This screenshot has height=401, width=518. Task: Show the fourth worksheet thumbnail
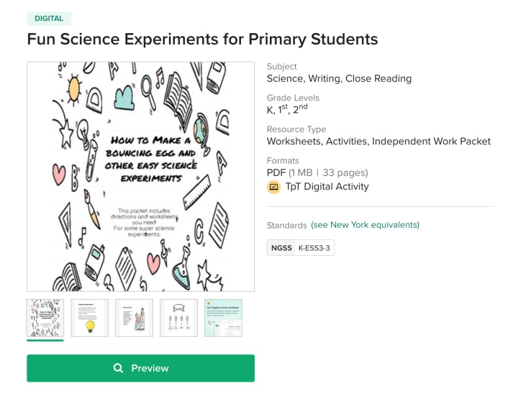pyautogui.click(x=178, y=318)
